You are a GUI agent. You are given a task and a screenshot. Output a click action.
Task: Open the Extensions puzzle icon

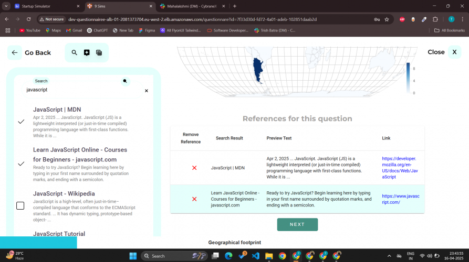435,19
